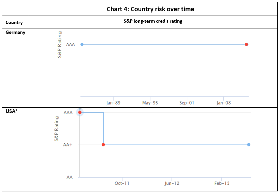Select the USA row label
This screenshot has height=194, width=280.
11,111
